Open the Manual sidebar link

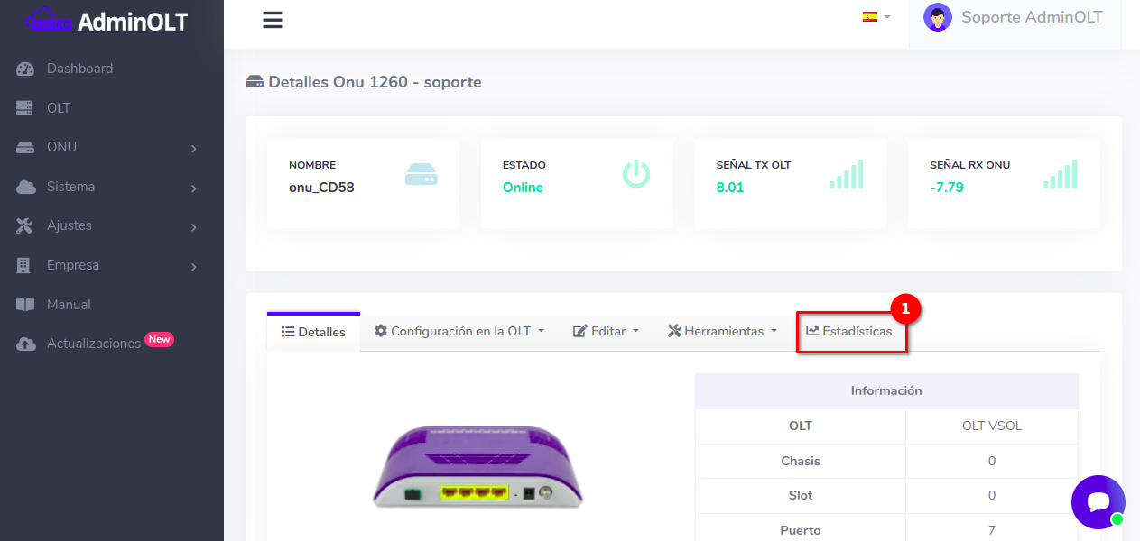pos(69,305)
